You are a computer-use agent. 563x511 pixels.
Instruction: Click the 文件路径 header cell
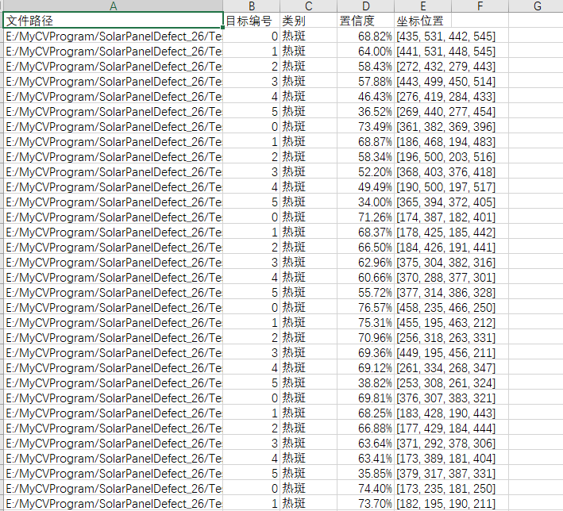tap(113, 20)
